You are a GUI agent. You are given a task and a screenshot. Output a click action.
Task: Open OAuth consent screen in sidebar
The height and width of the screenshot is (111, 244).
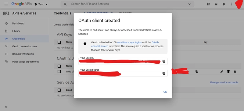tap(24, 46)
